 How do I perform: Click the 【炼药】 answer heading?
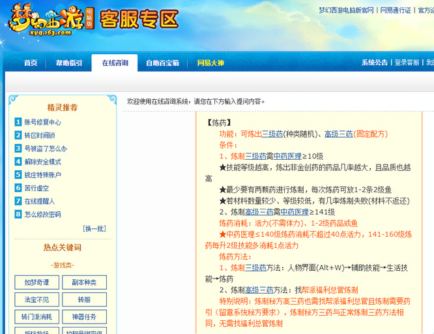[x=219, y=123]
